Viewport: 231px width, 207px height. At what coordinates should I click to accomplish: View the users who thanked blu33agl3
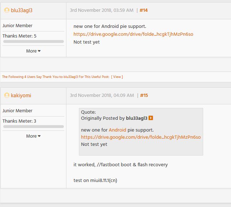117,77
